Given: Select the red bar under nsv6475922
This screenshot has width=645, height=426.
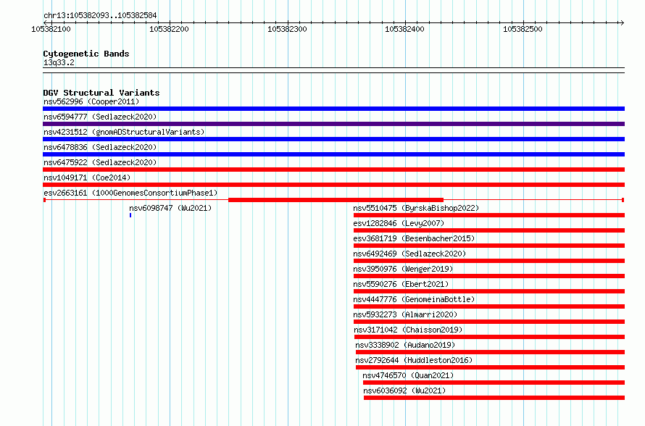Looking at the screenshot, I should coord(333,170).
